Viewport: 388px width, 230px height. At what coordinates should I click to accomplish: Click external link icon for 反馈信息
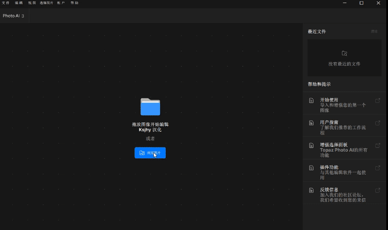point(378,190)
